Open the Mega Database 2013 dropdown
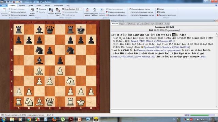218x122 pixels. (82, 9)
